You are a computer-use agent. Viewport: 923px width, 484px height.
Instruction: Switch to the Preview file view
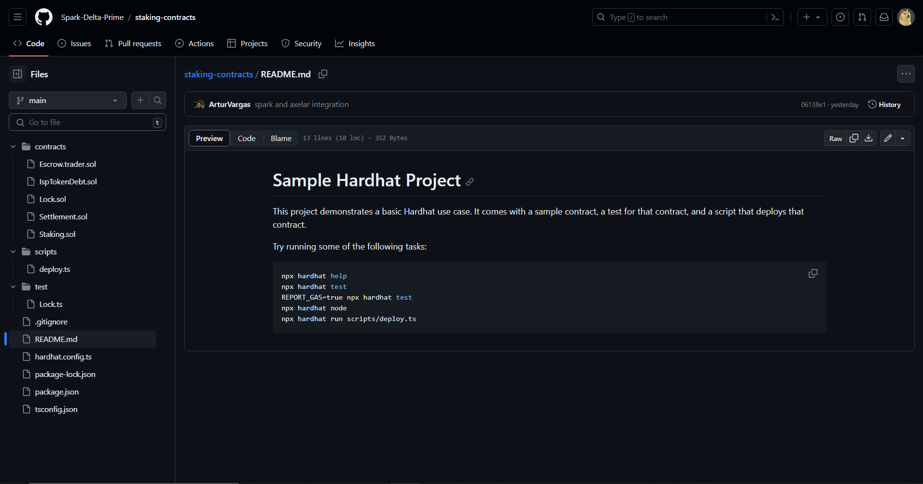tap(209, 138)
